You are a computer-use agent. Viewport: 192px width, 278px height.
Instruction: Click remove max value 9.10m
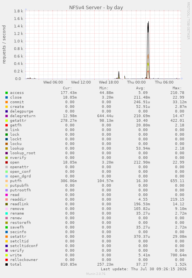(181, 209)
